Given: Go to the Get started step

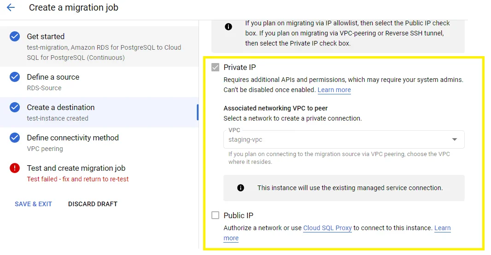Looking at the screenshot, I should [x=46, y=37].
